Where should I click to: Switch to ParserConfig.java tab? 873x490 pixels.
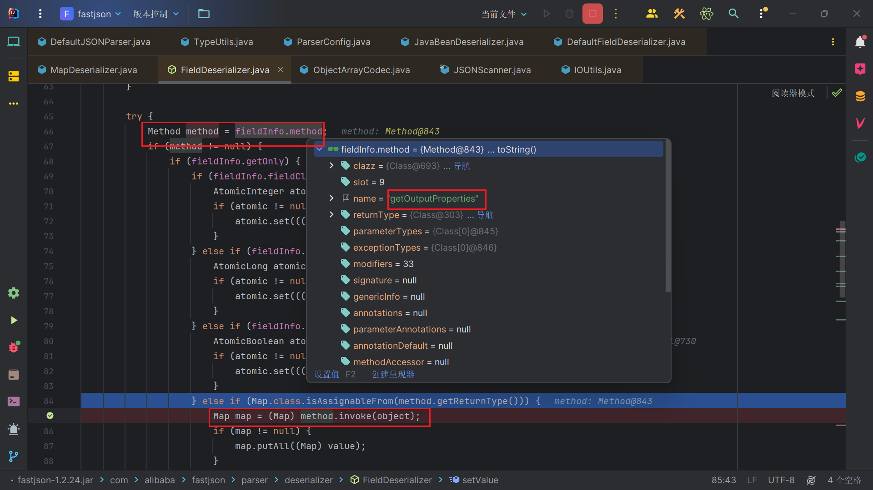pos(327,42)
